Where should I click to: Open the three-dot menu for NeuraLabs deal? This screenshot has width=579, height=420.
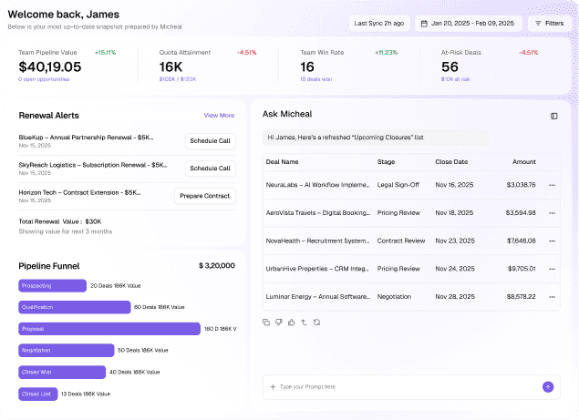click(552, 185)
